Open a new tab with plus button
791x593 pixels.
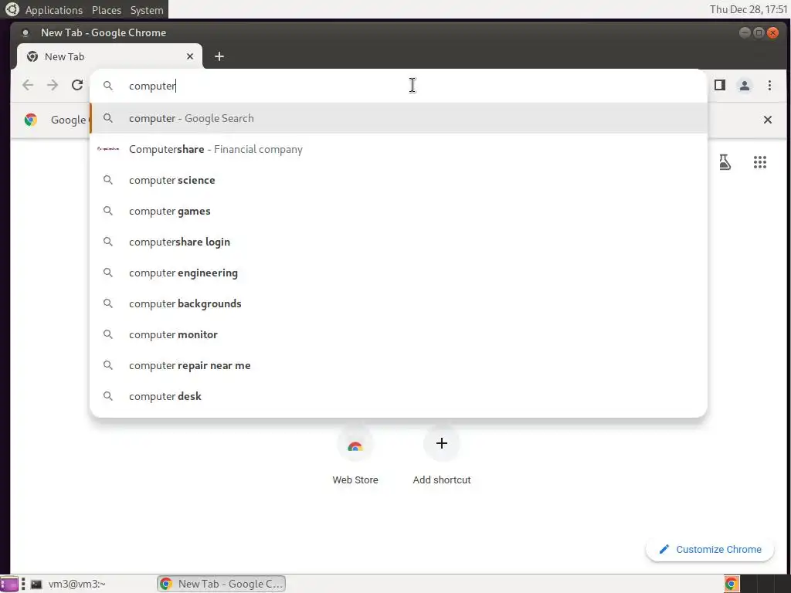click(x=219, y=56)
